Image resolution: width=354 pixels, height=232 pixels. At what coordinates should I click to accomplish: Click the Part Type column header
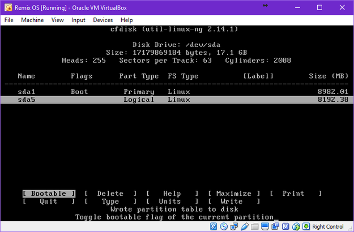(x=139, y=76)
